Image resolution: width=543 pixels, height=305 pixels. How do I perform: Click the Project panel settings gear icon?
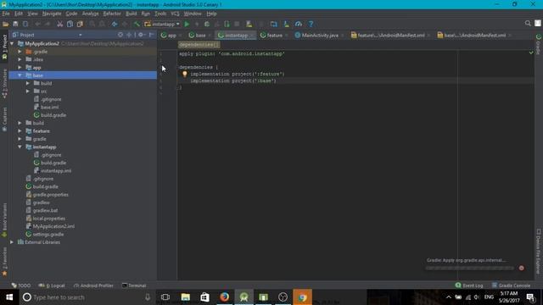(141, 35)
